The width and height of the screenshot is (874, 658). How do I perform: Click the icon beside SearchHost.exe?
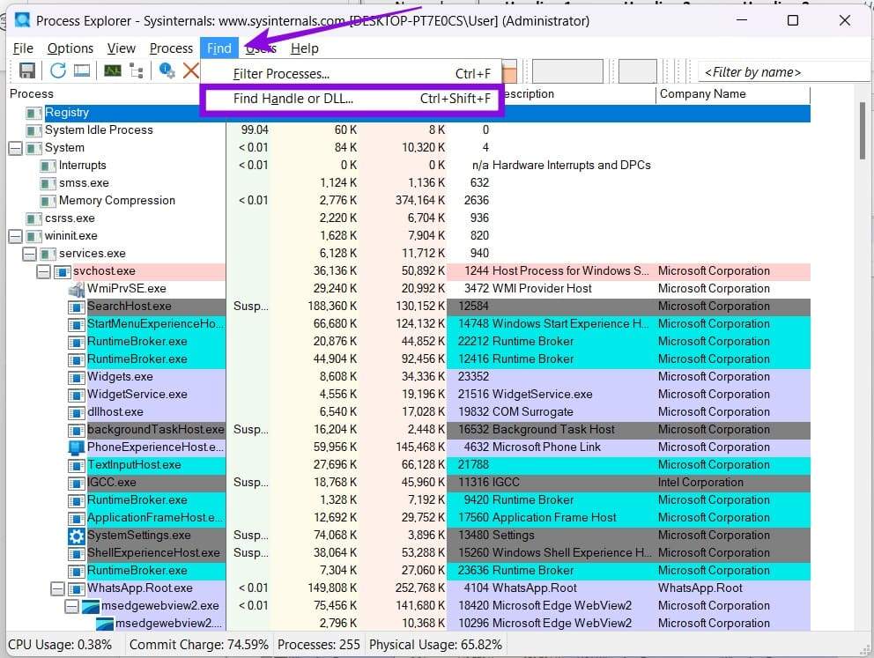pyautogui.click(x=76, y=307)
